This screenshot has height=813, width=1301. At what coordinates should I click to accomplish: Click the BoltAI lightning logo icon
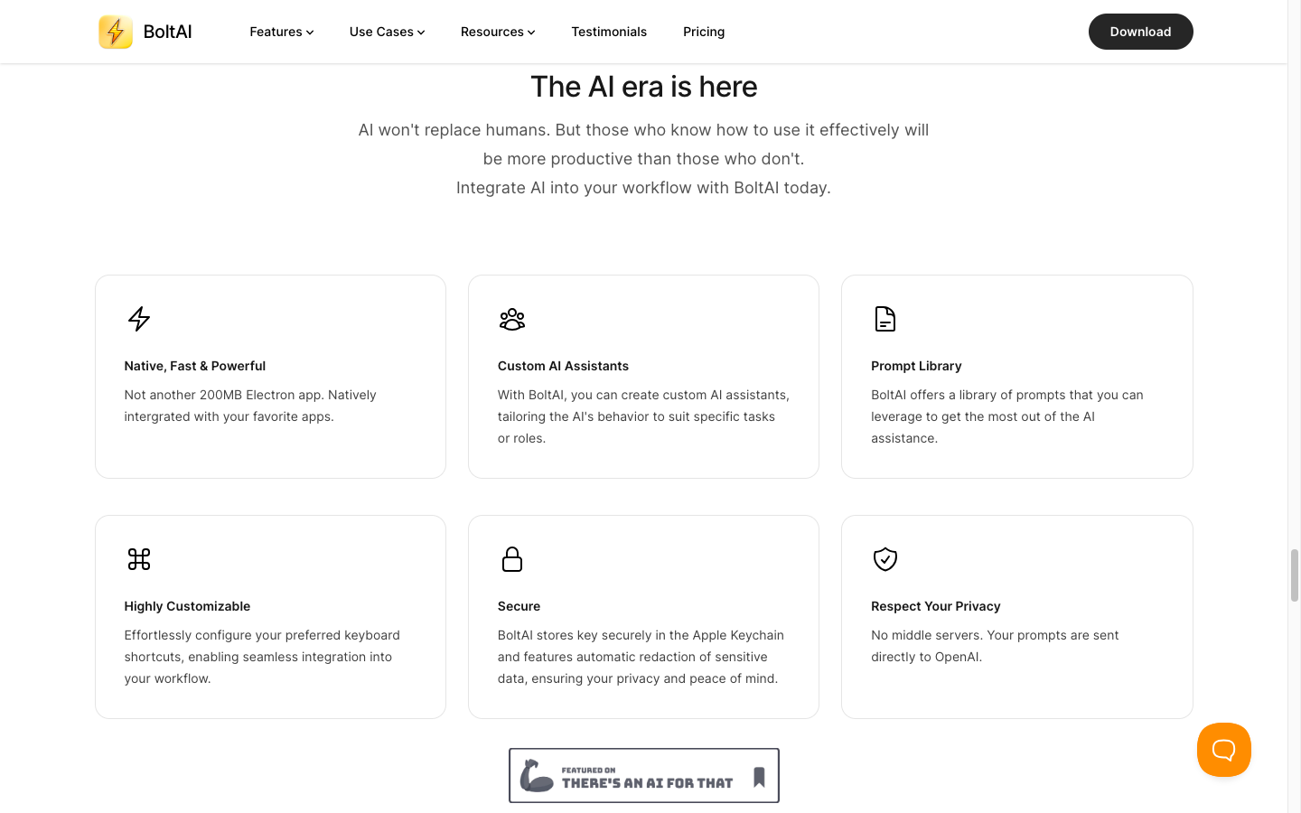point(116,32)
